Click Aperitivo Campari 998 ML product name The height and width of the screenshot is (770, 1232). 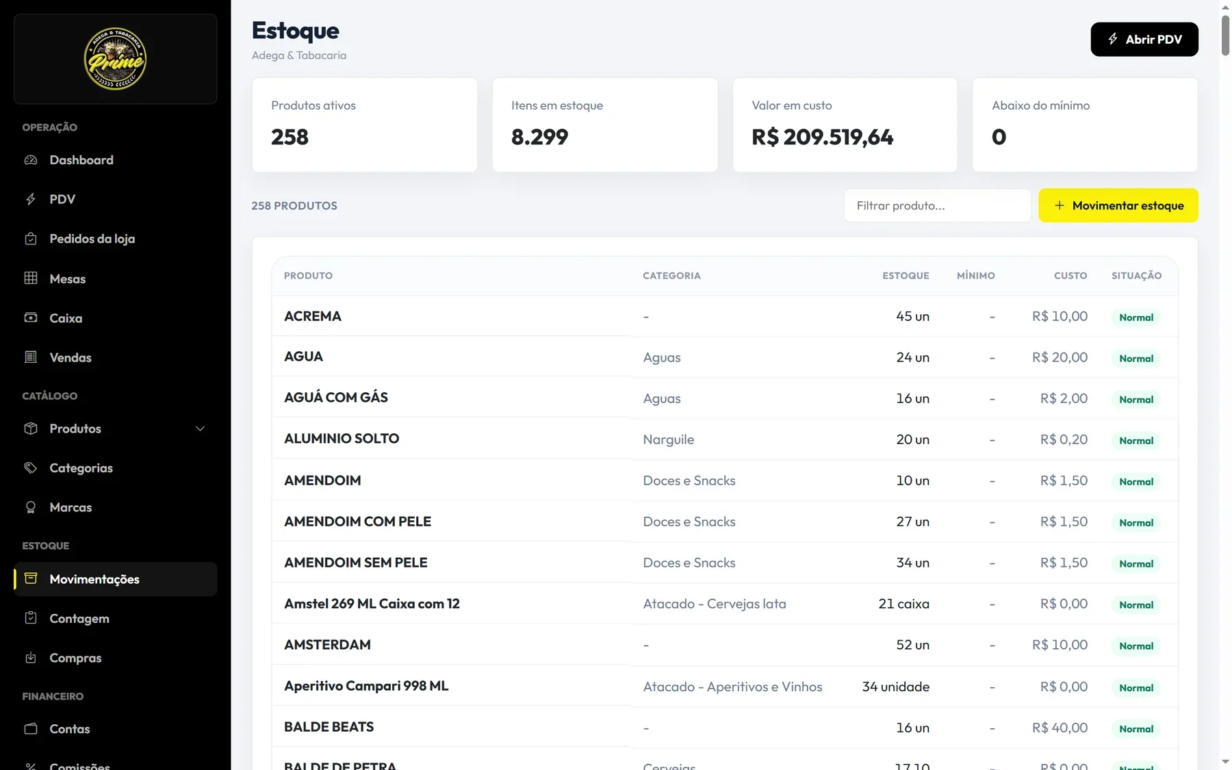click(x=366, y=686)
